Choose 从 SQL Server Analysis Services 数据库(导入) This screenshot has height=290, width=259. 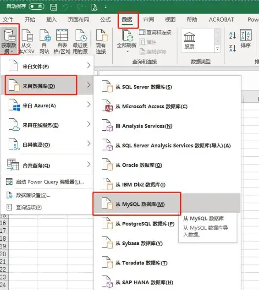point(167,146)
